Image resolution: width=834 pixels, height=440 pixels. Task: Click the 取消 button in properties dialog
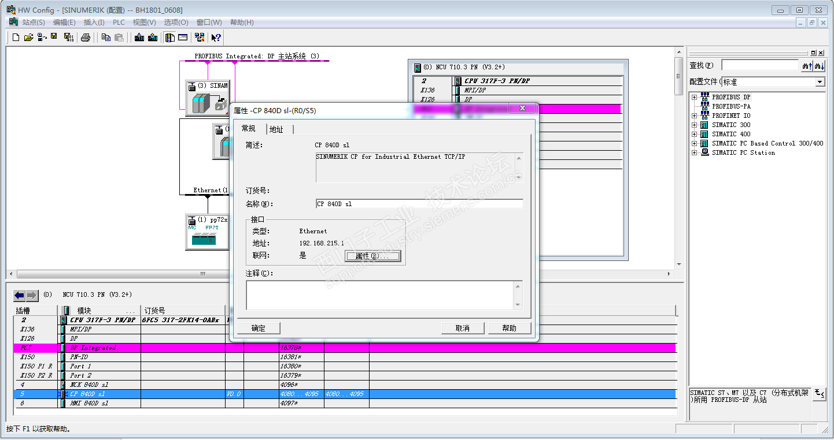(x=463, y=328)
